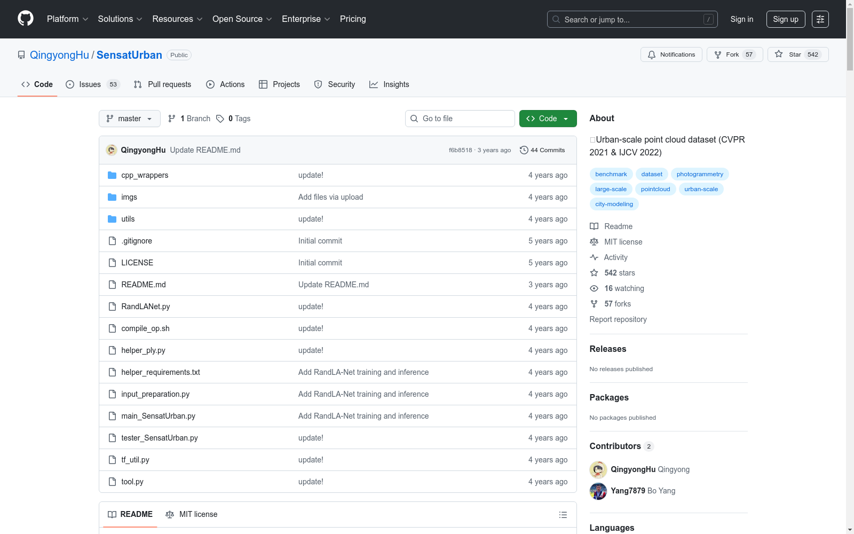Click the LICENSE file icon
The height and width of the screenshot is (534, 854).
pyautogui.click(x=112, y=263)
